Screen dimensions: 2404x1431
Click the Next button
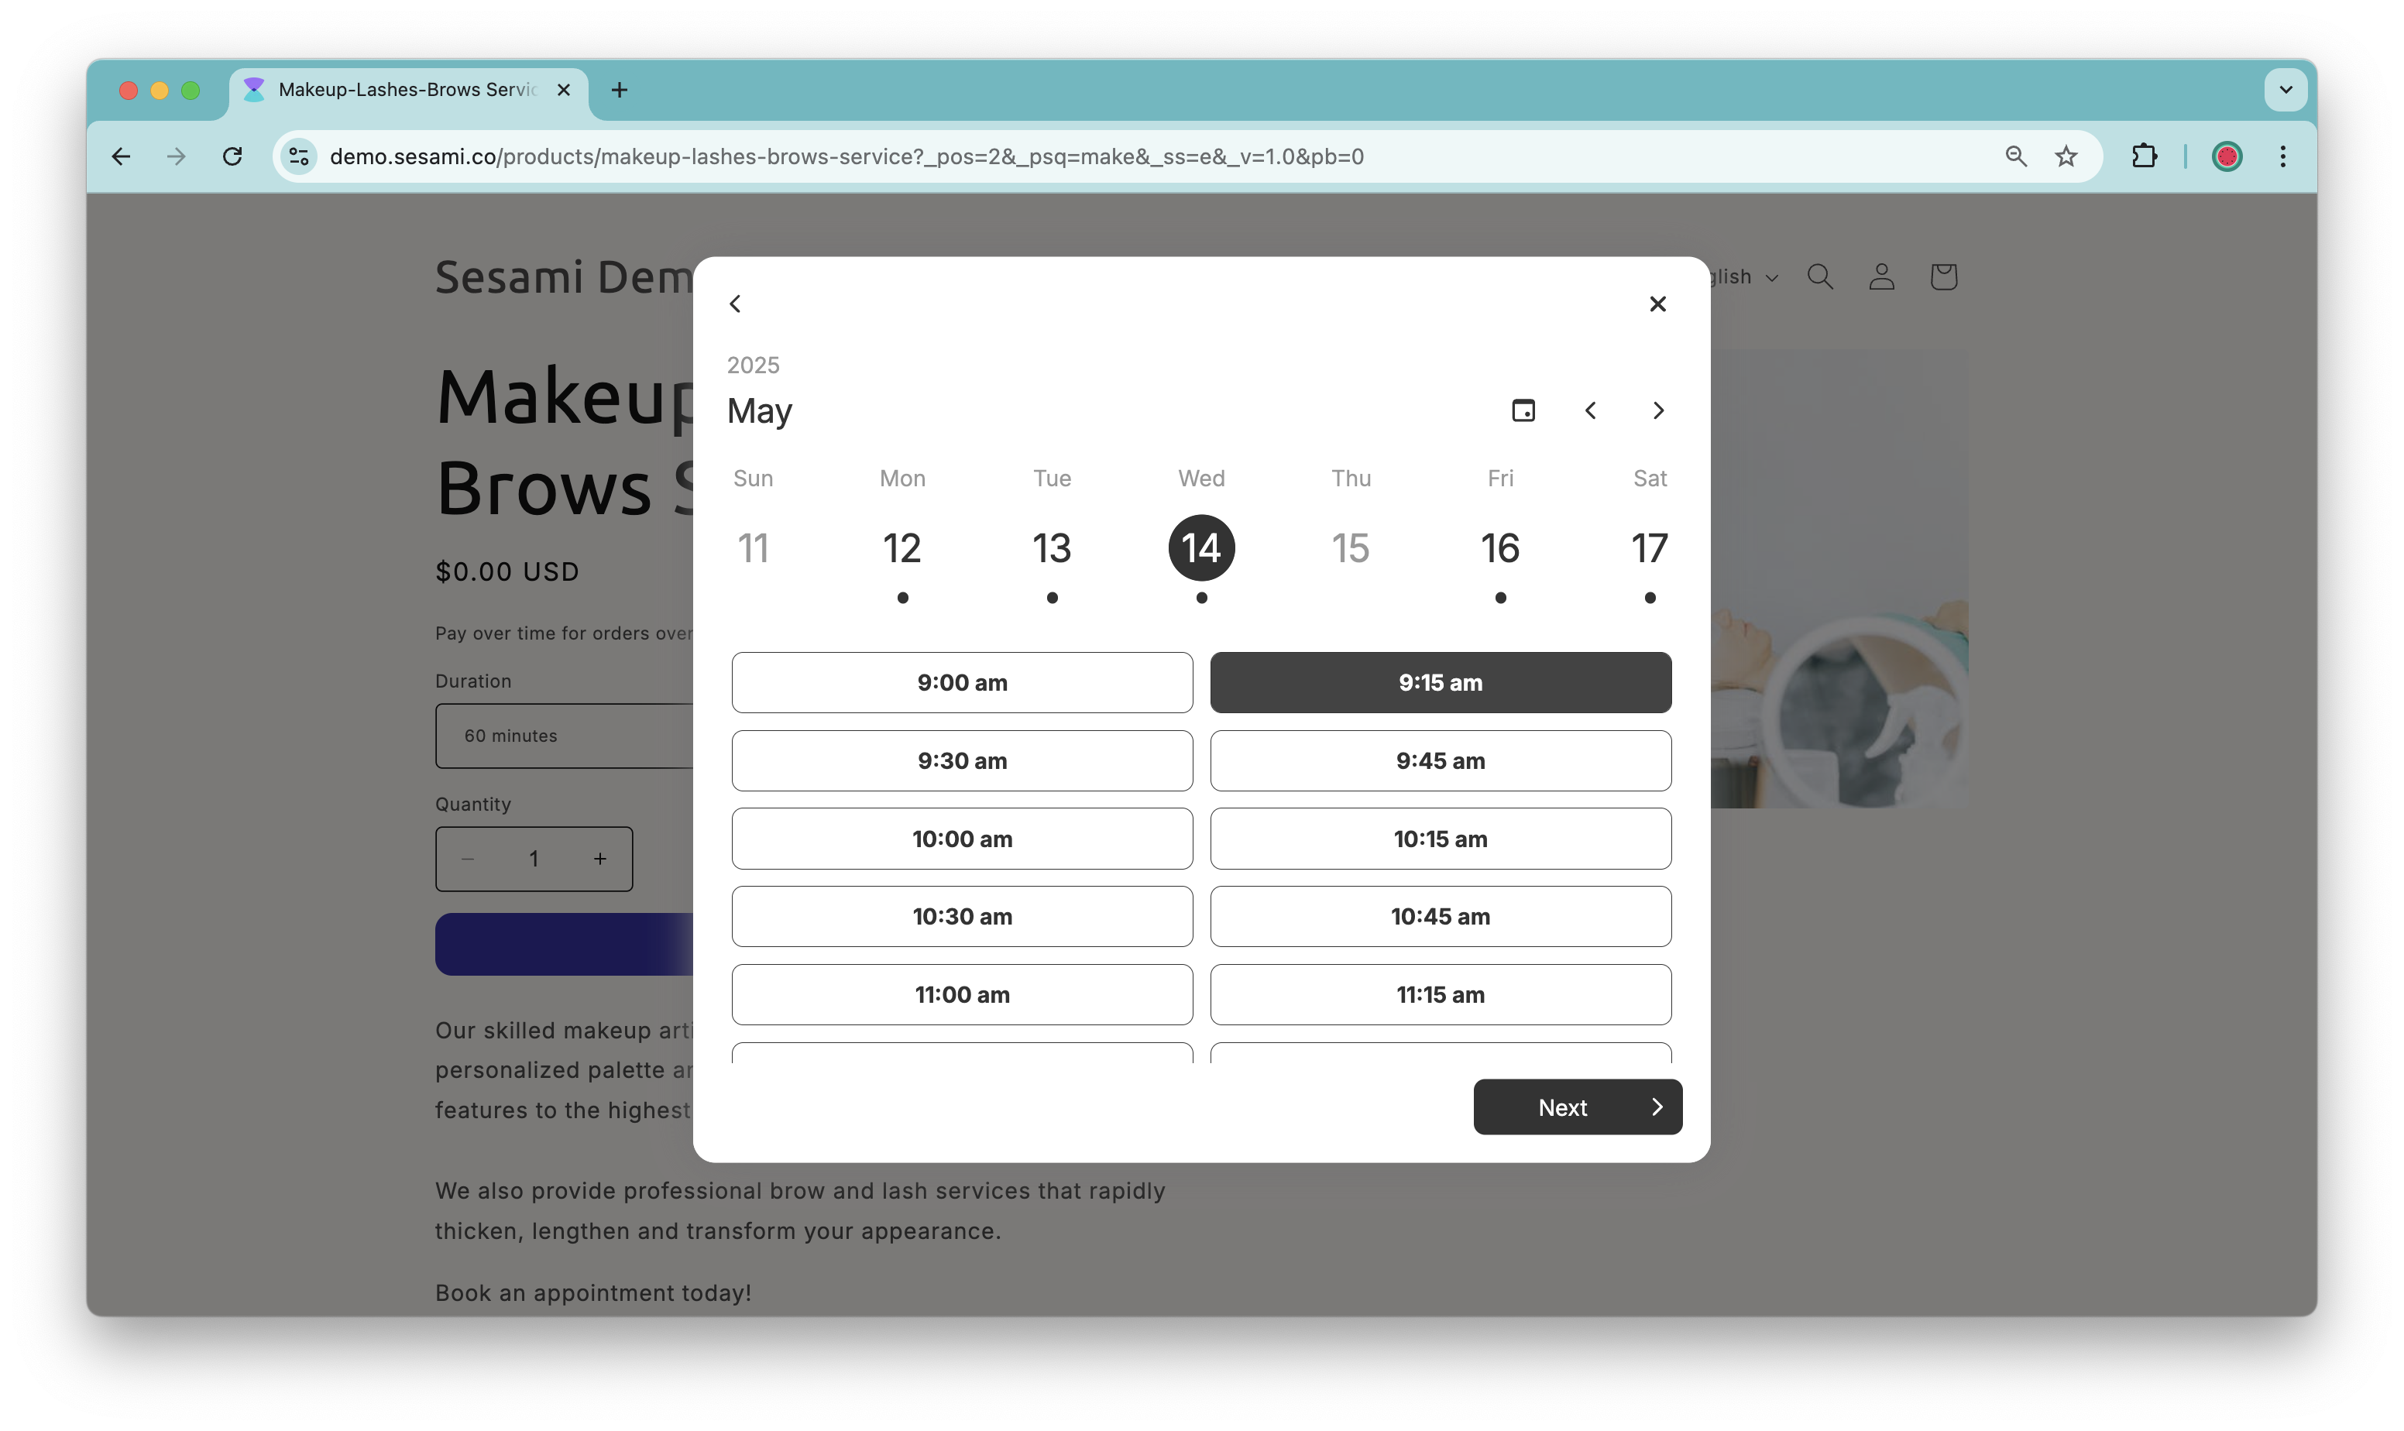(1577, 1107)
